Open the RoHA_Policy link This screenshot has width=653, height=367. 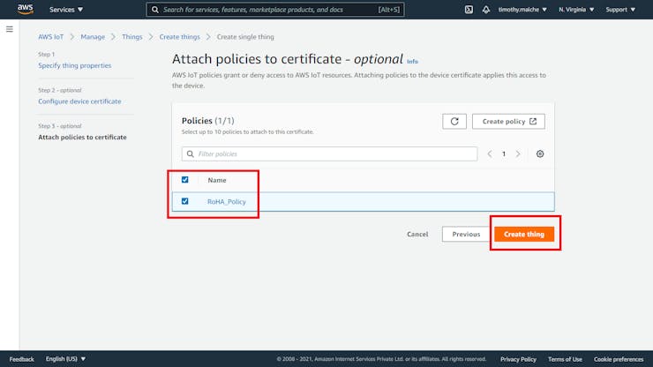[x=227, y=202]
